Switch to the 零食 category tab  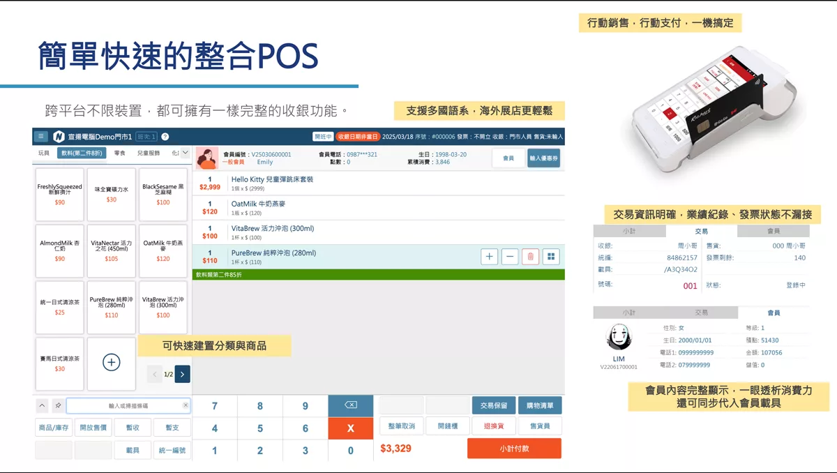click(x=120, y=153)
